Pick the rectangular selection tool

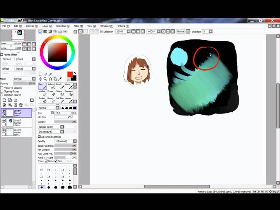tap(41, 74)
